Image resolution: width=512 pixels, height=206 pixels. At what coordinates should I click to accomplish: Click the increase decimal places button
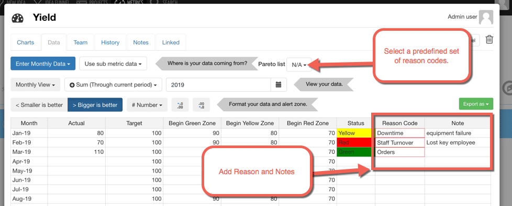(180, 105)
